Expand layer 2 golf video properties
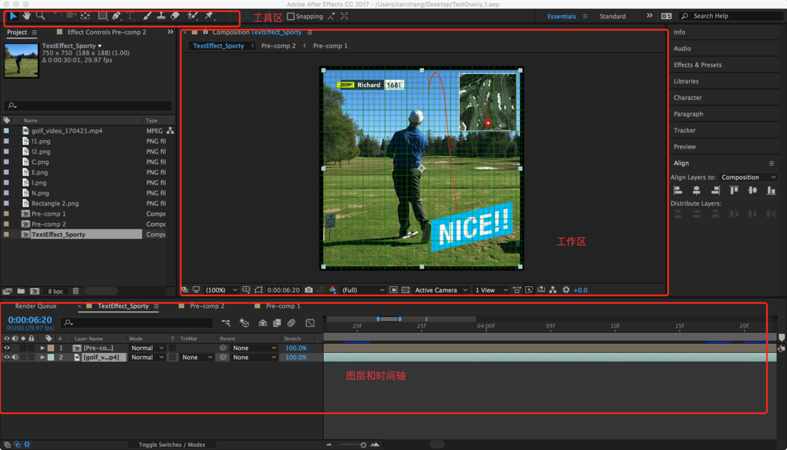Screen dimensions: 787x450 [x=43, y=357]
